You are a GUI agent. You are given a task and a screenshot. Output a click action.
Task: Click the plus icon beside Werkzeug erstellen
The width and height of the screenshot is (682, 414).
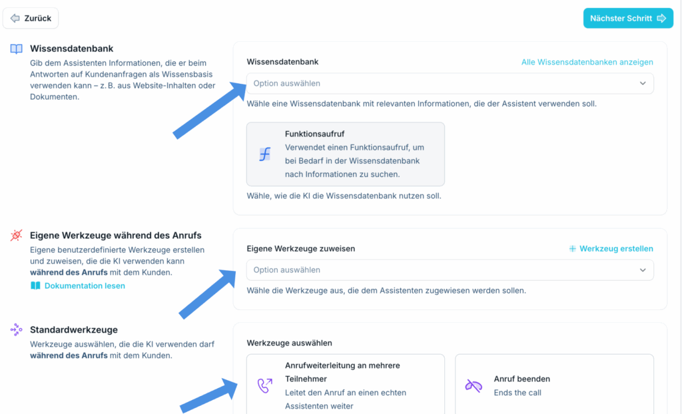click(x=572, y=249)
